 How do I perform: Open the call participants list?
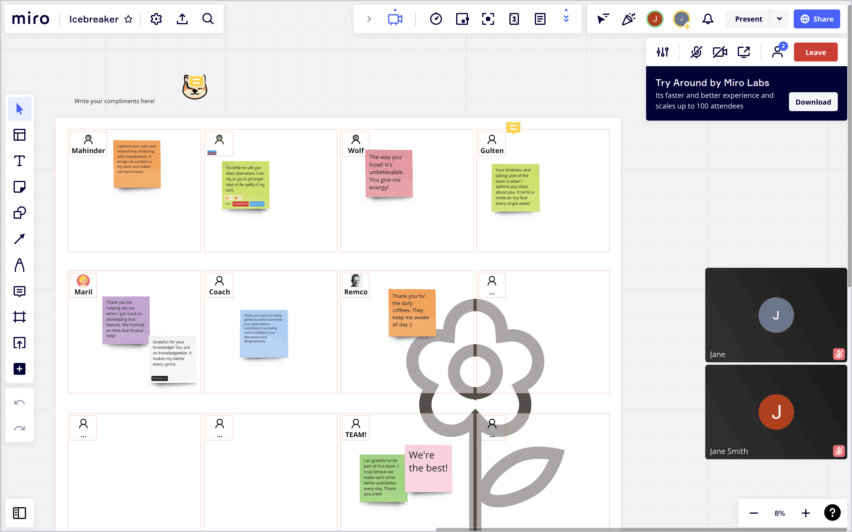click(777, 52)
